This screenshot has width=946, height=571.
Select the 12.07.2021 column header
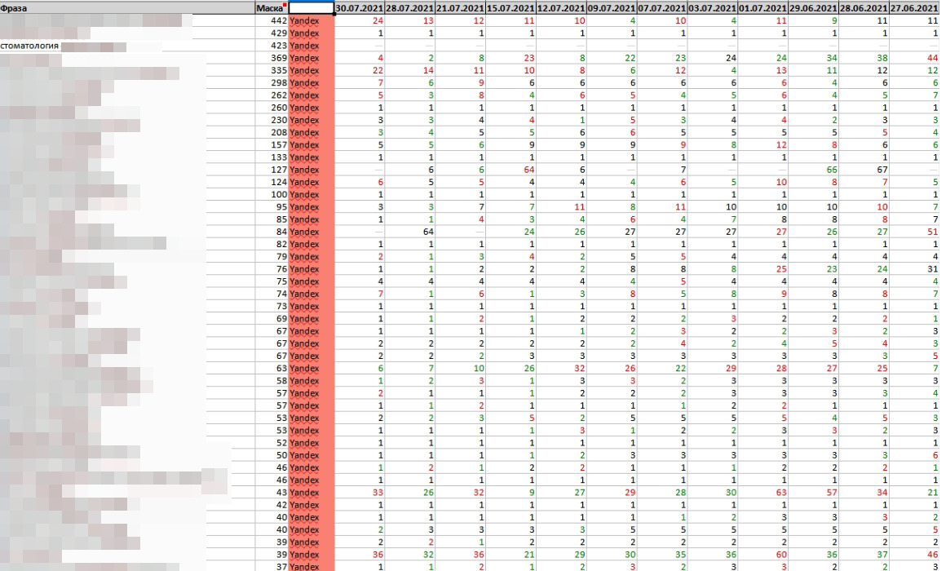tap(561, 7)
